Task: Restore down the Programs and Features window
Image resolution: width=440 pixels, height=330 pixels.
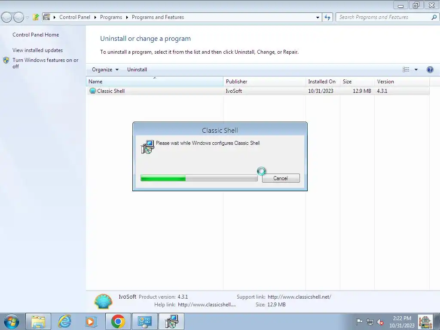Action: tap(416, 5)
